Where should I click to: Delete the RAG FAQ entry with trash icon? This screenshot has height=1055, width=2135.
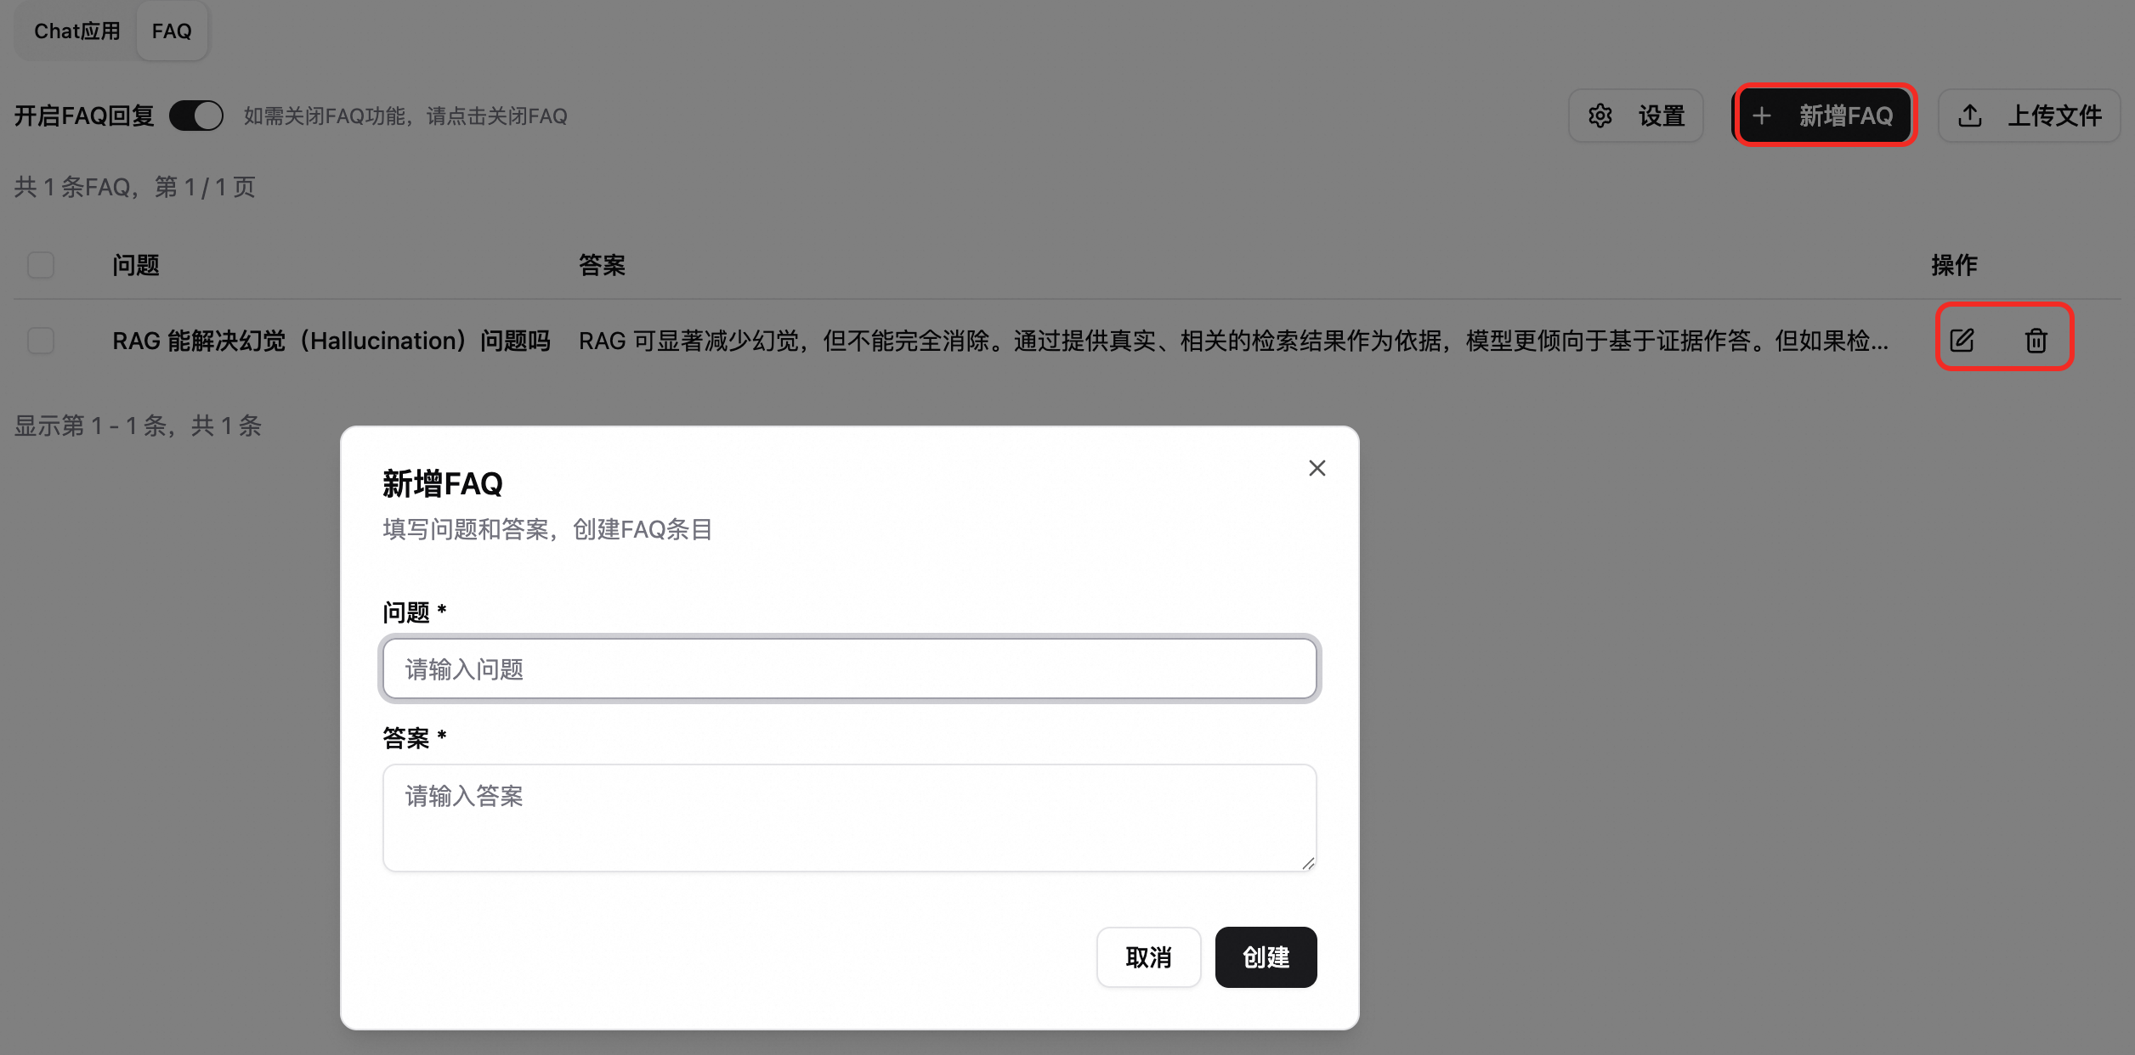(x=2036, y=341)
